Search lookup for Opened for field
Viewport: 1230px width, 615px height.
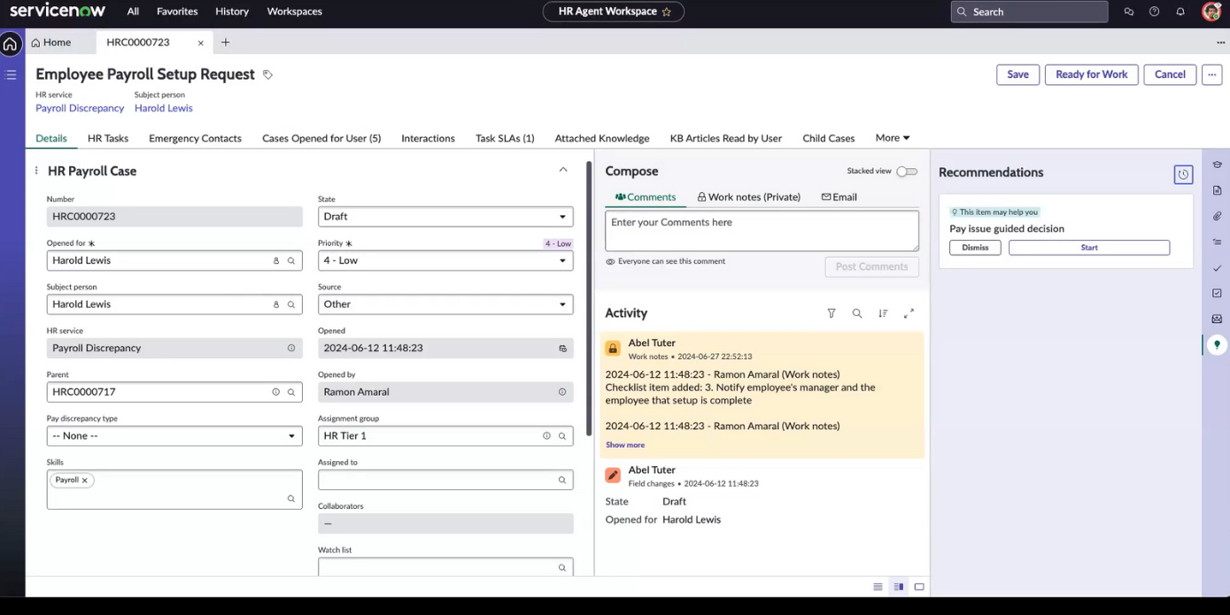pos(290,261)
